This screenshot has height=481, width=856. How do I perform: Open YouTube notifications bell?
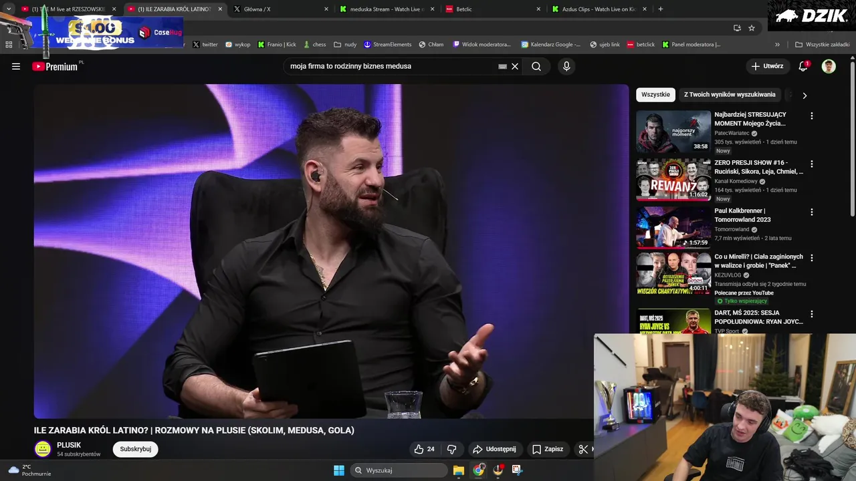coord(803,66)
